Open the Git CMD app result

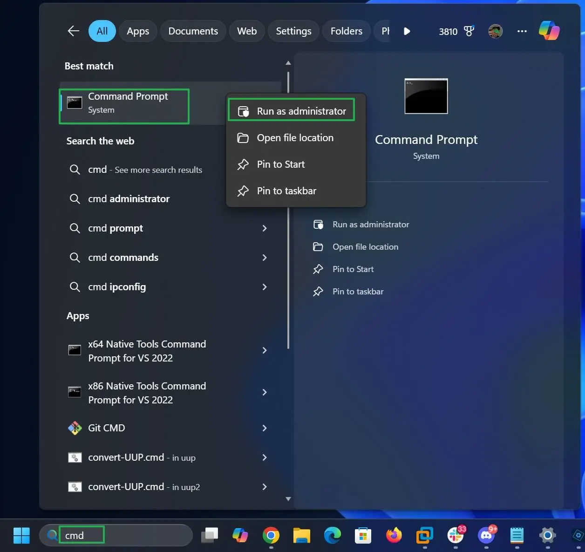[x=107, y=428]
